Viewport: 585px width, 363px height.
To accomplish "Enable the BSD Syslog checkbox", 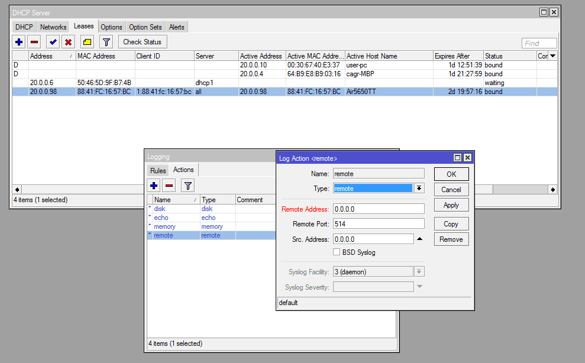I will [337, 252].
